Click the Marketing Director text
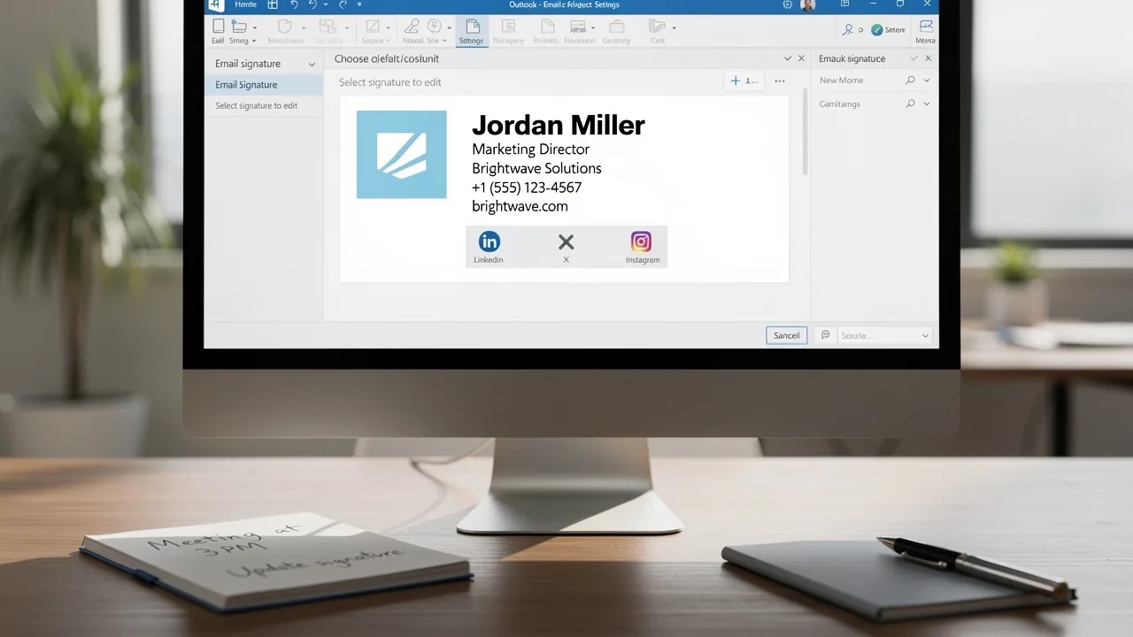 pyautogui.click(x=531, y=150)
